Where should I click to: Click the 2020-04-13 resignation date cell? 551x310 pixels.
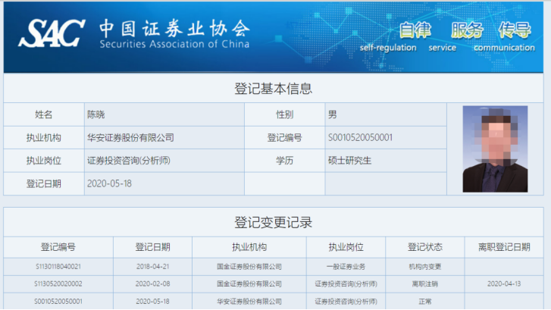point(504,283)
